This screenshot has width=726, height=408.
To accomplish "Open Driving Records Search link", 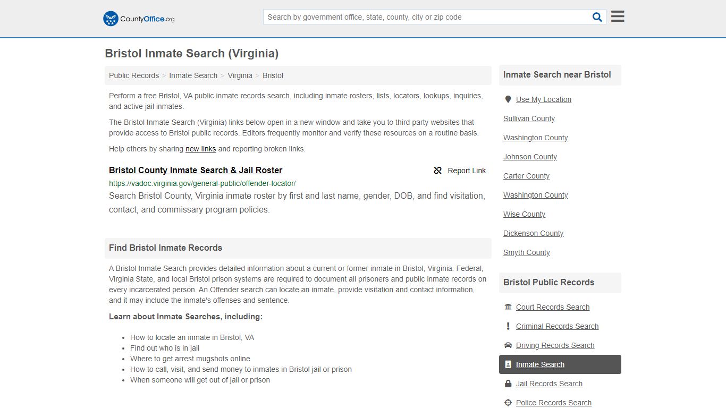I will 555,345.
